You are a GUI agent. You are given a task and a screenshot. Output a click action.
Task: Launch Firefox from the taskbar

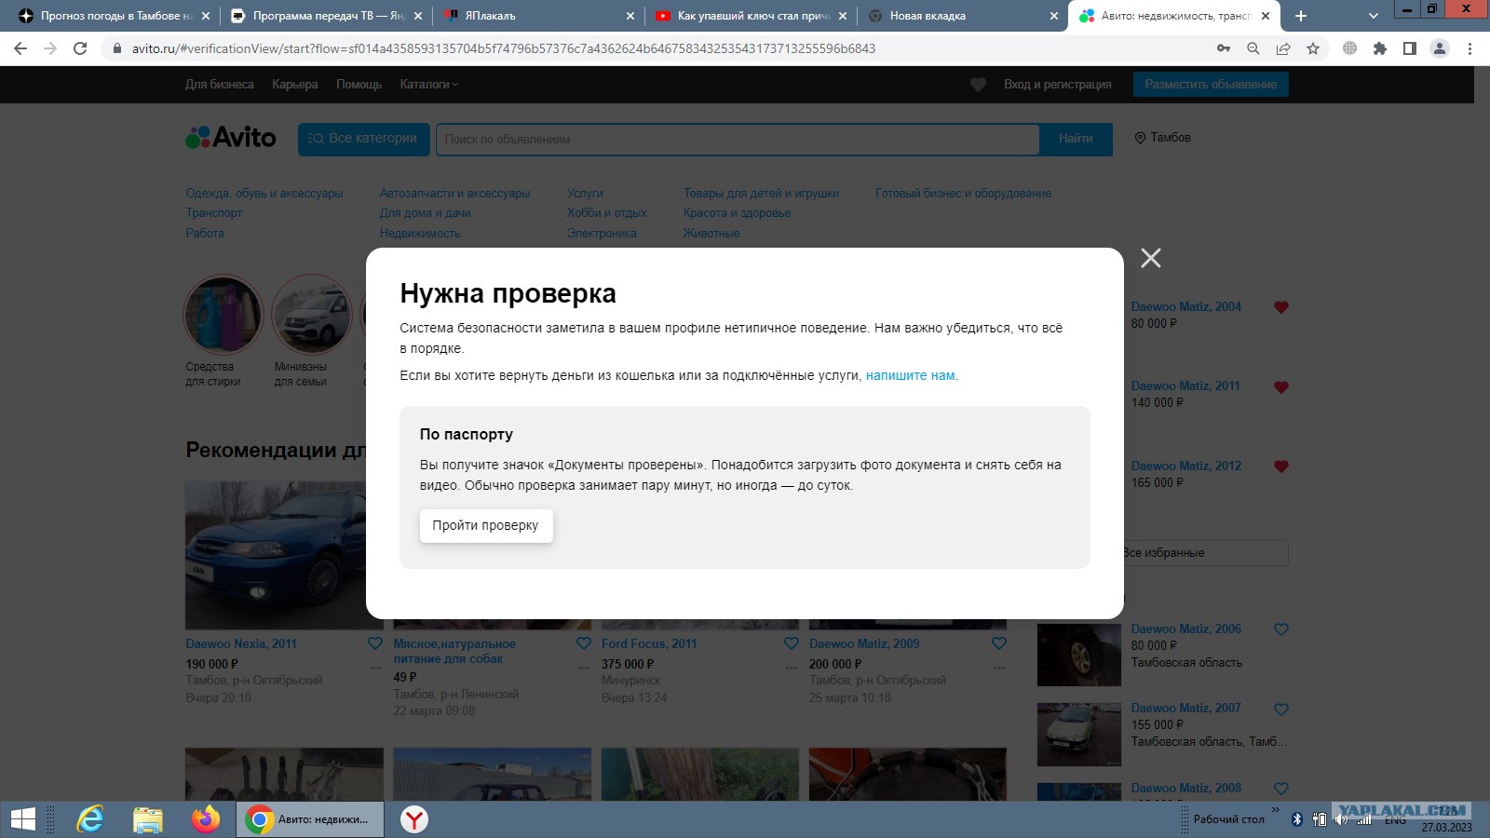pyautogui.click(x=206, y=819)
